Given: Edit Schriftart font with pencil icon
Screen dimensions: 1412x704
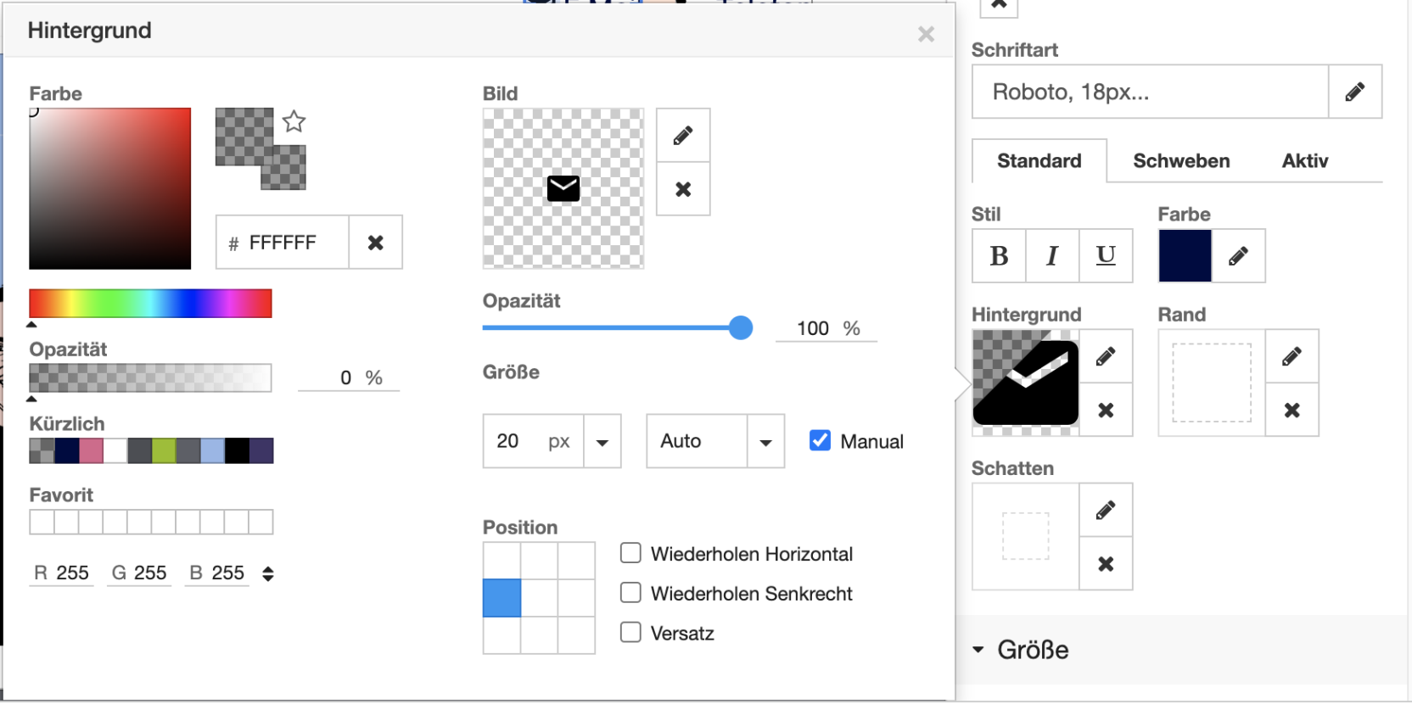Looking at the screenshot, I should click(x=1354, y=92).
